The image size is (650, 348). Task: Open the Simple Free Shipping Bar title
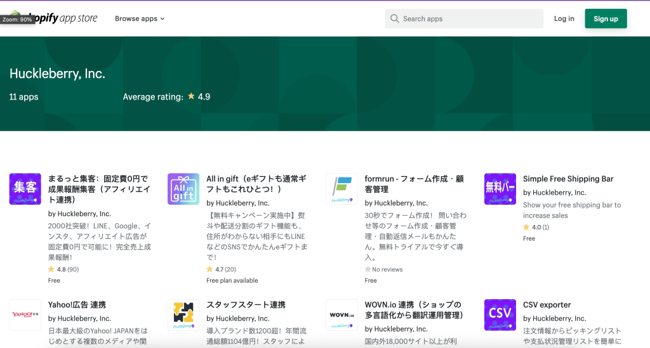coord(568,179)
